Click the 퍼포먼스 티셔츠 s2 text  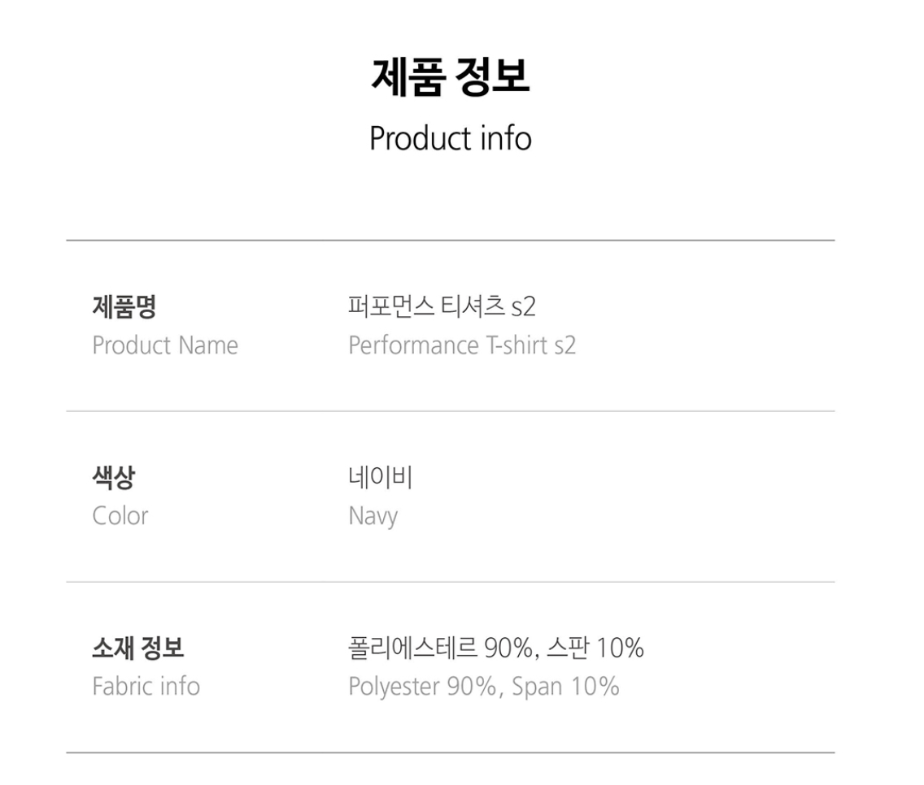[x=442, y=308]
